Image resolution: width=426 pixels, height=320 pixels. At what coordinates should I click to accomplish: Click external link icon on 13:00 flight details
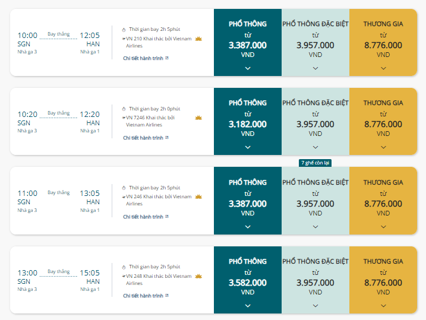167,295
